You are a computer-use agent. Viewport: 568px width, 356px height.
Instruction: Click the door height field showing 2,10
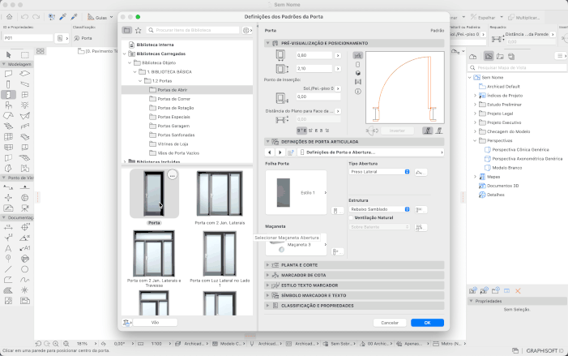314,68
